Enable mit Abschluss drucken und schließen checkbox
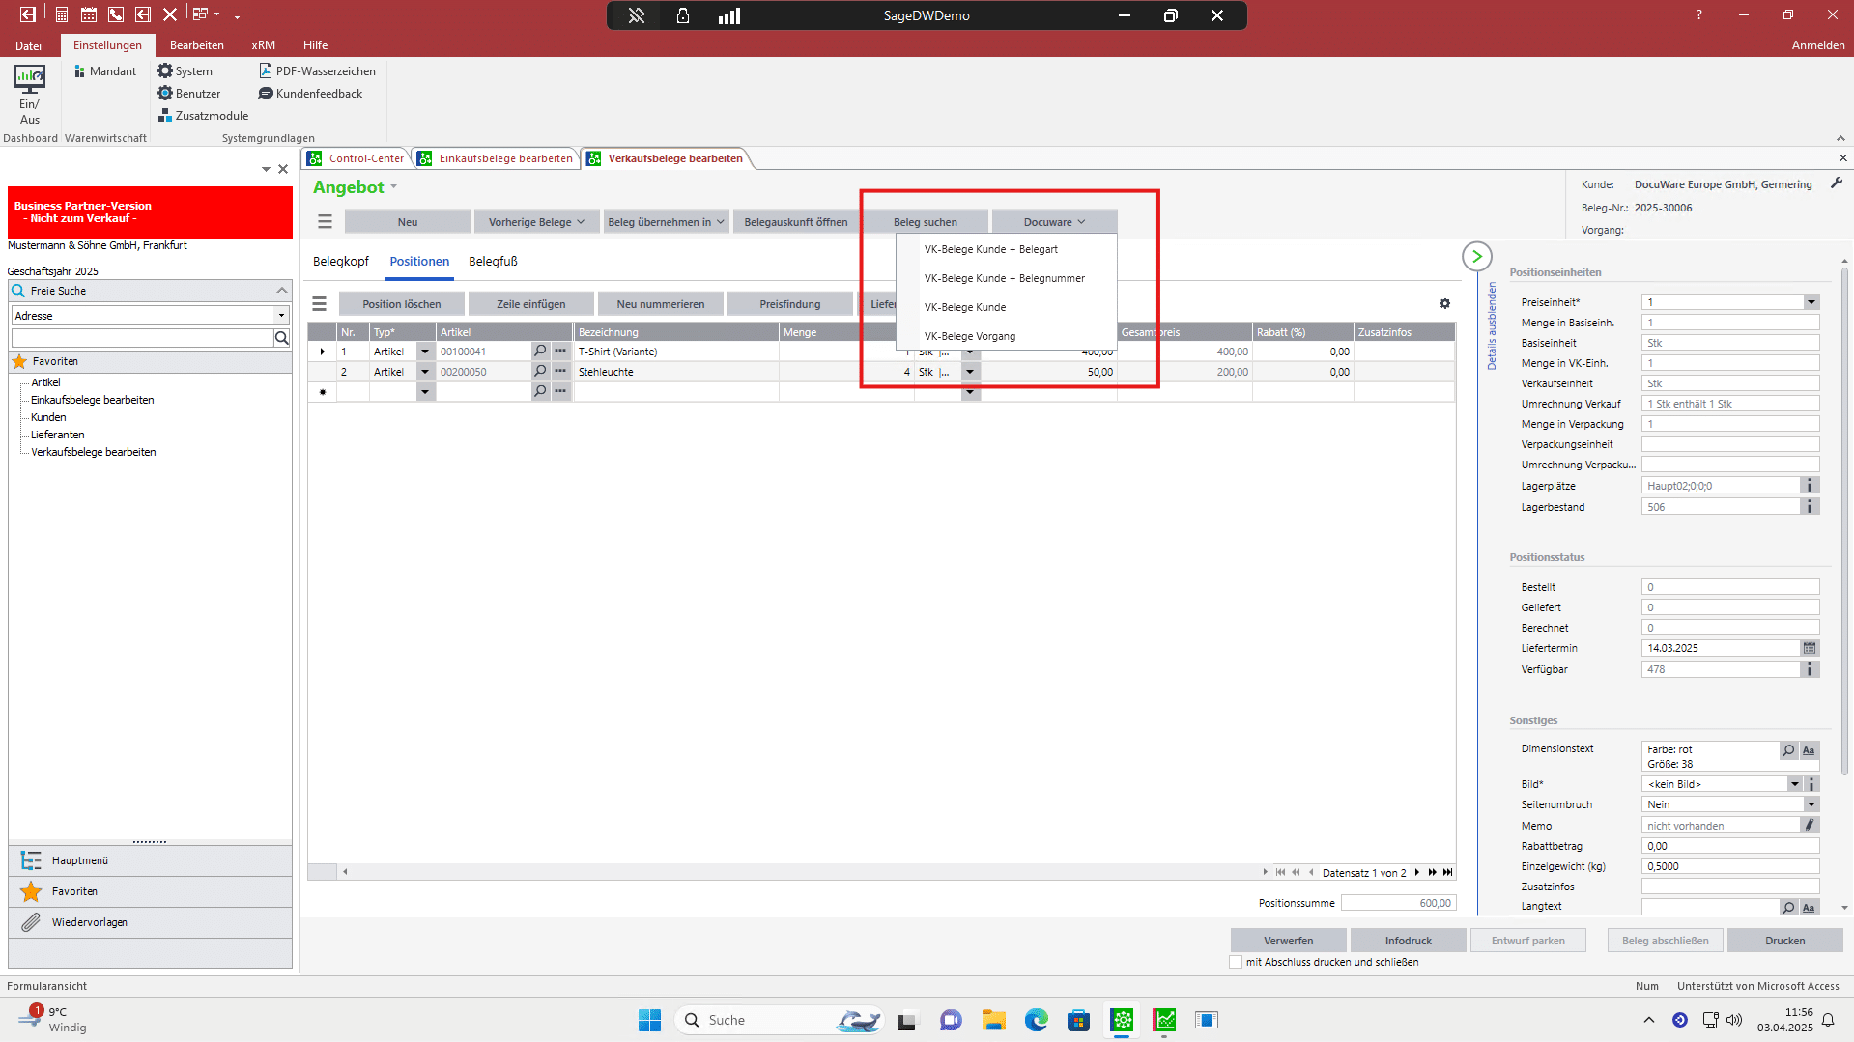Viewport: 1854px width, 1042px height. (x=1236, y=962)
